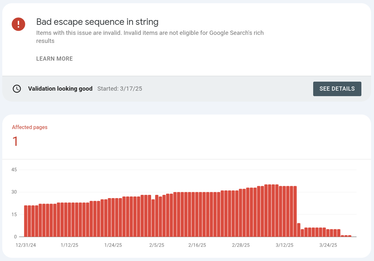Click the 2/28/25 x-axis date label

(x=241, y=245)
